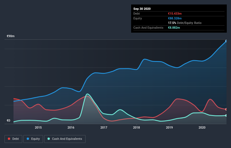Screen dimensions: 231x148
Task: Select the 2016 x-axis label
Action: 71,127
